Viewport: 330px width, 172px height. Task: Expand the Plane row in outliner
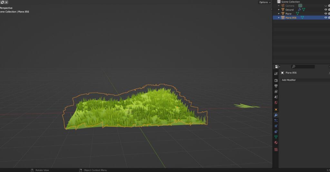tap(279, 13)
